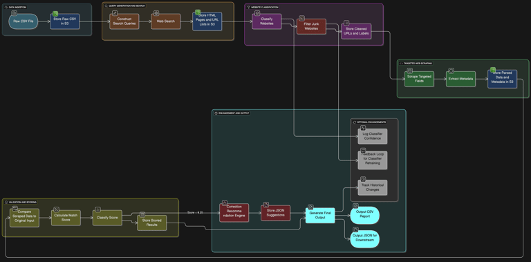Click the file icon on Store JSON Suggestions
This screenshot has width=531, height=262.
click(266, 205)
